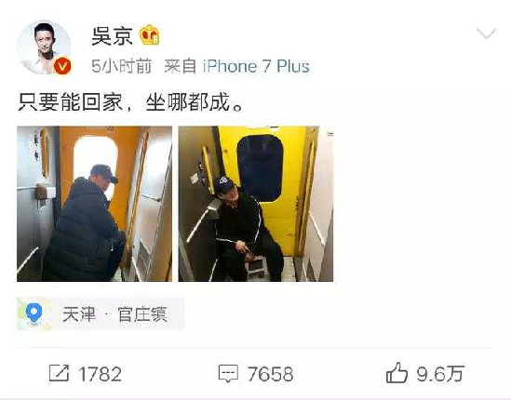511x400 pixels.
Task: Tap the repost share icon
Action: point(59,373)
